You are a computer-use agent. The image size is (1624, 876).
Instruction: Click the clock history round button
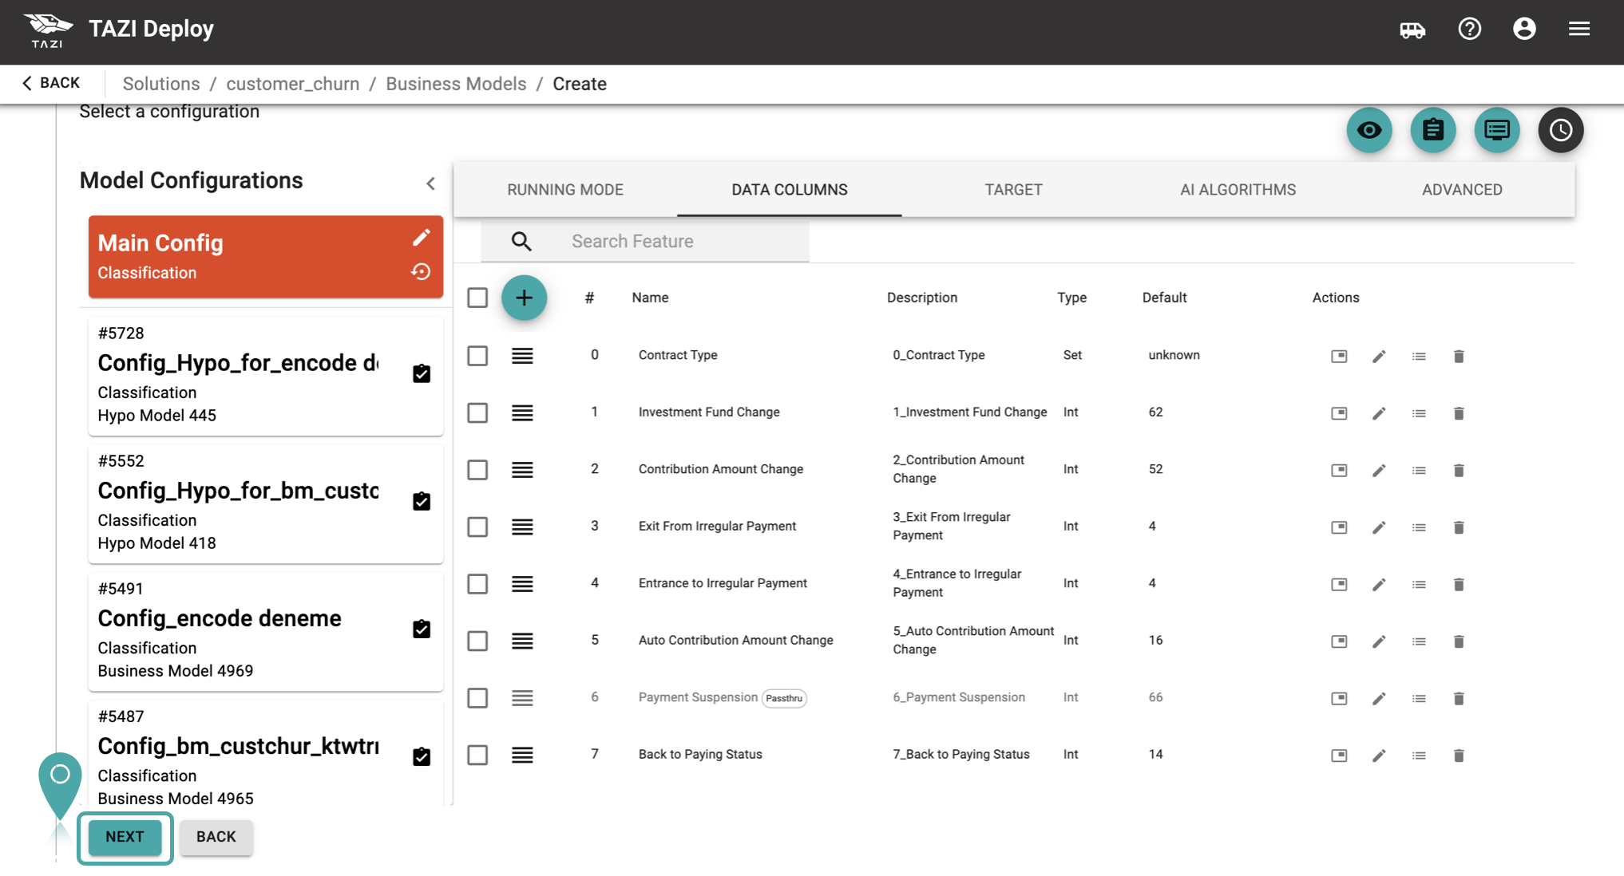point(1561,130)
